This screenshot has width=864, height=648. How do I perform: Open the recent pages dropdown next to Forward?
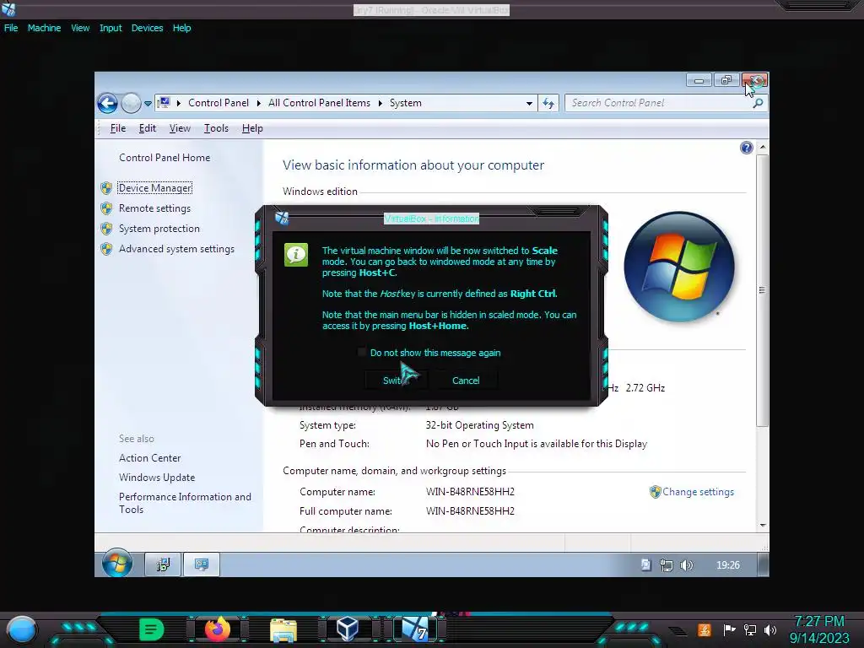pos(148,103)
